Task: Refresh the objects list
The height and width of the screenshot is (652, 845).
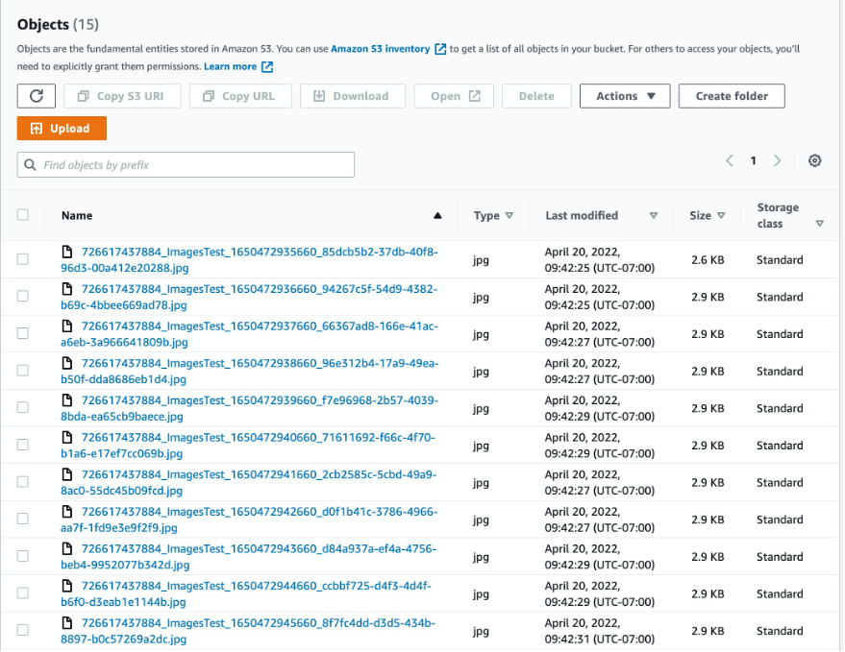Action: tap(36, 96)
